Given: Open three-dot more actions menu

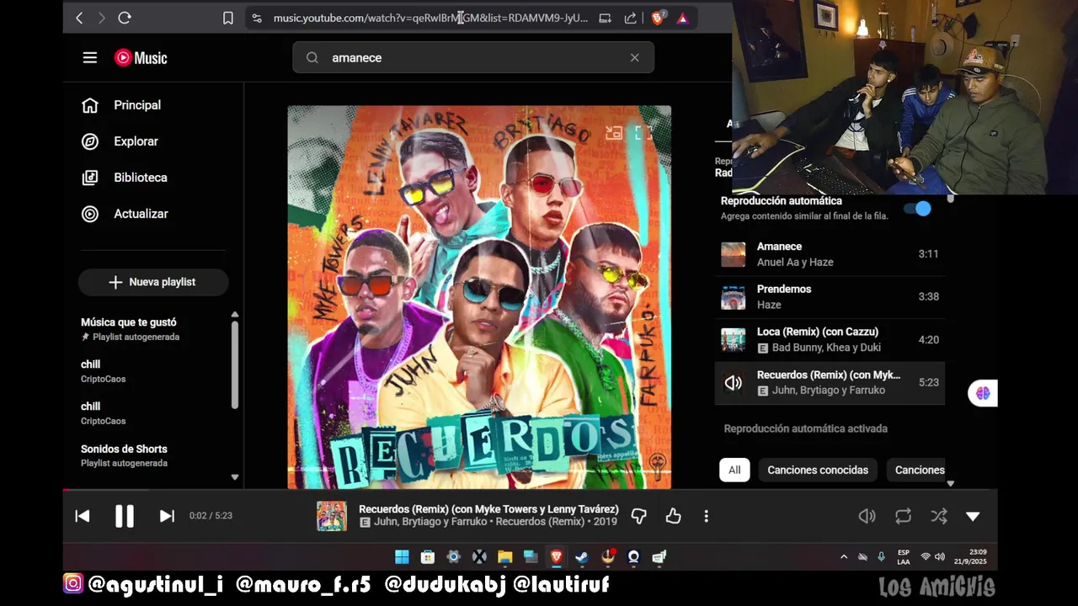Looking at the screenshot, I should tap(706, 516).
